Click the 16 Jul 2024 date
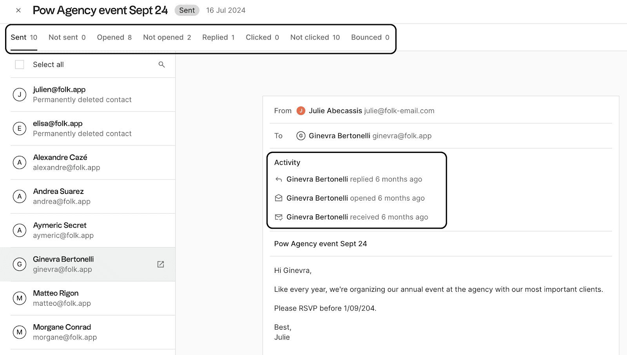The image size is (627, 355). coord(226,11)
